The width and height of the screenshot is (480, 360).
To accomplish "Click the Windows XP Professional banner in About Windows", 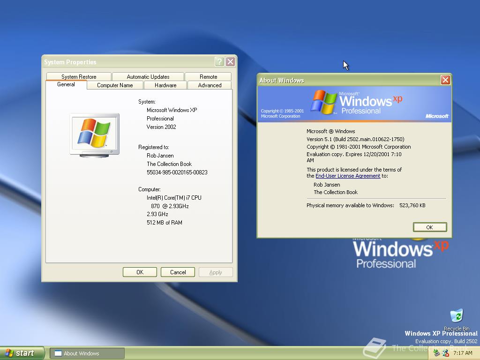I will (354, 104).
